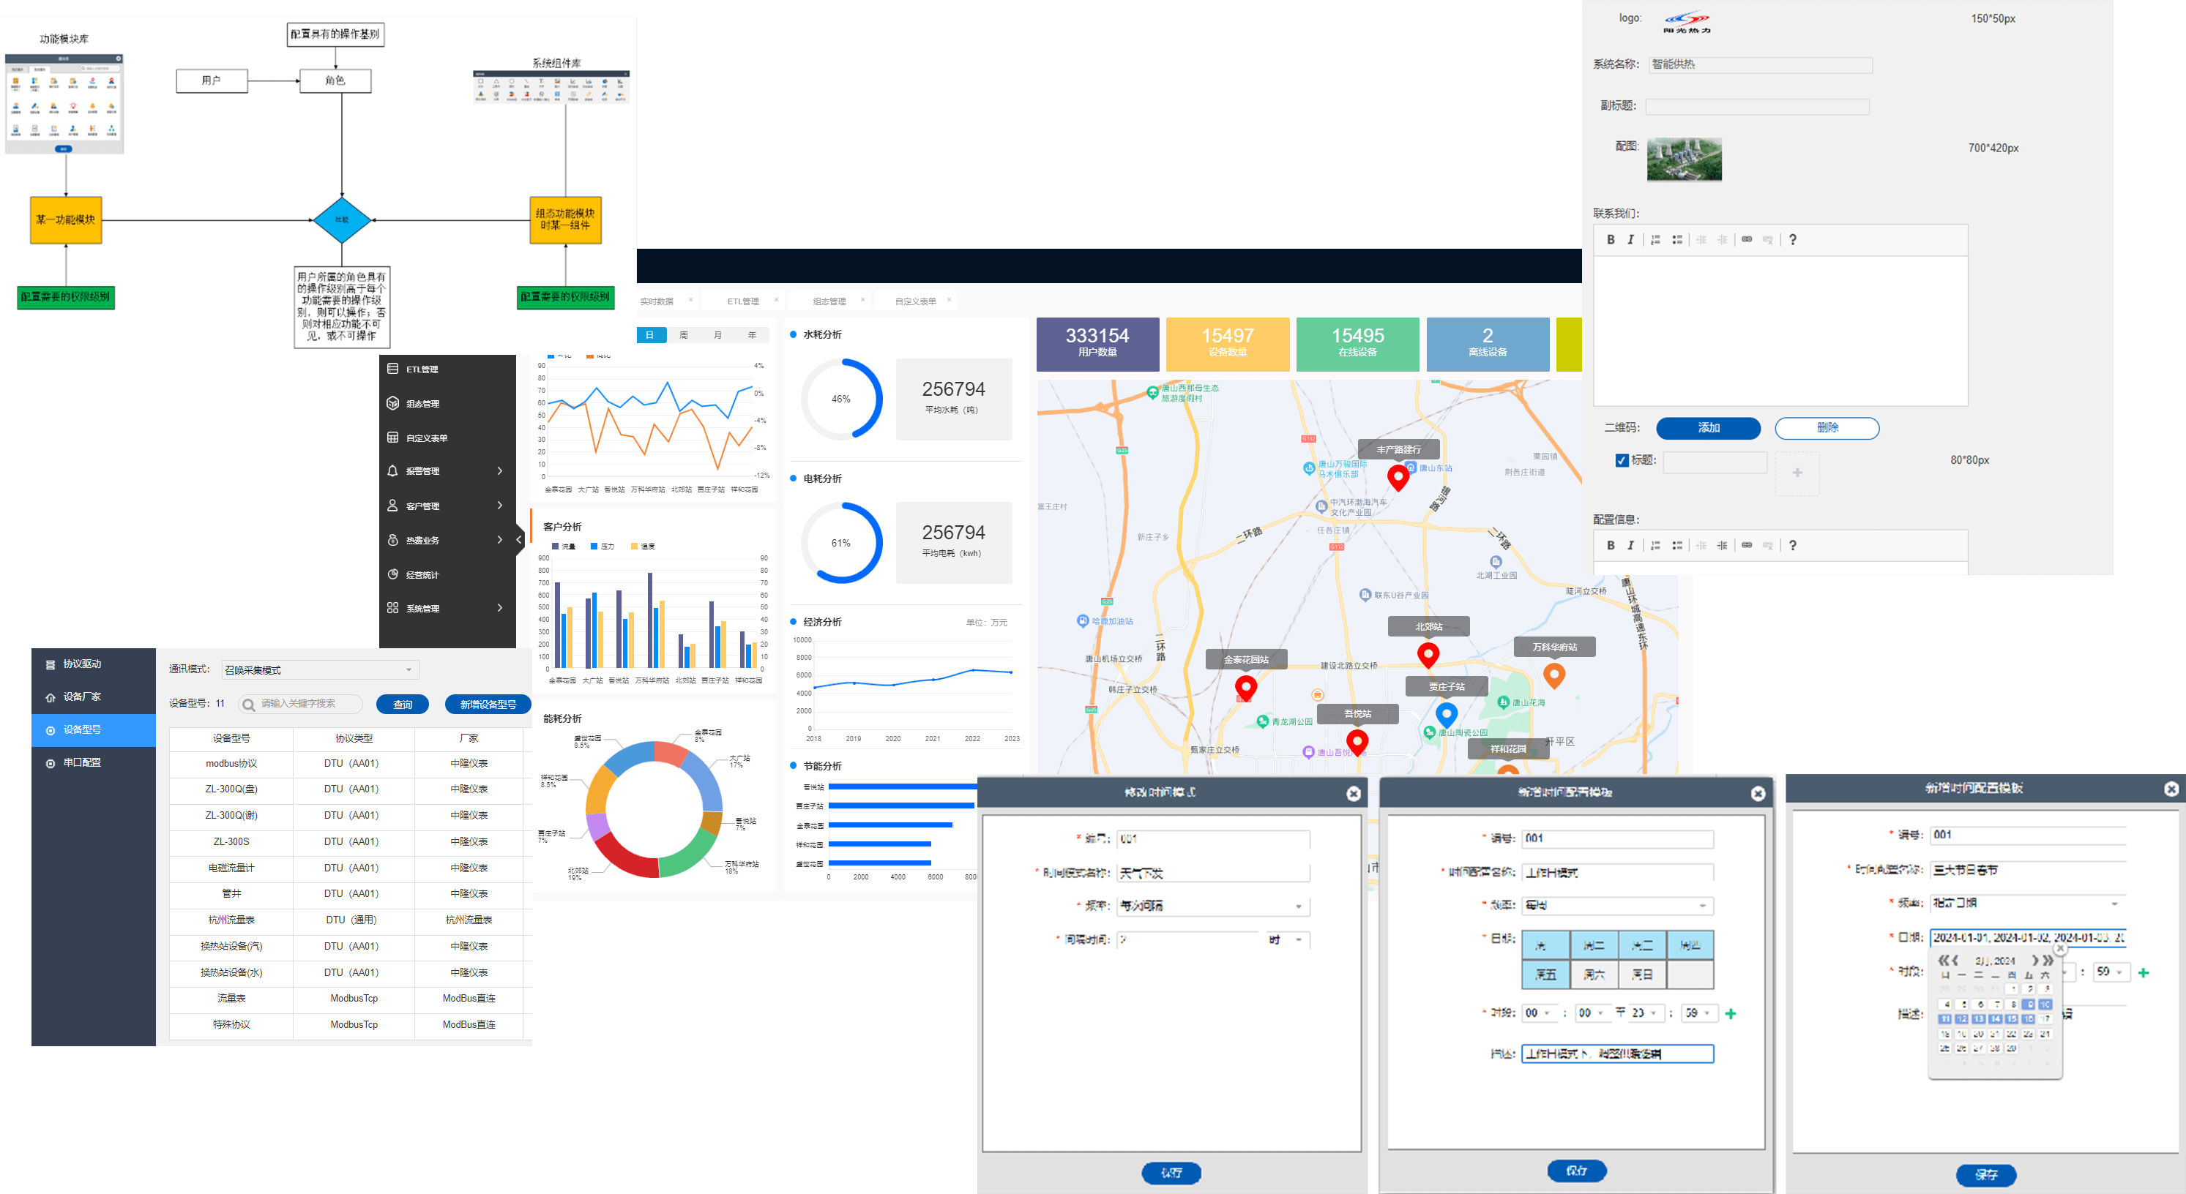This screenshot has height=1194, width=2186.
Task: Select day 17 in the calendar popup
Action: coord(2045,1019)
